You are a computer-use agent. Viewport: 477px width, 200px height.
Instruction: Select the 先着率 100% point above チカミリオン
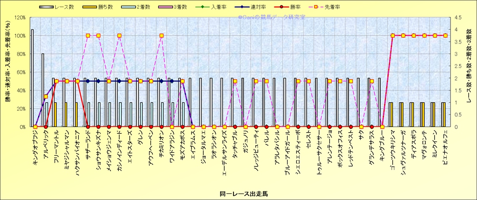[x=161, y=36]
